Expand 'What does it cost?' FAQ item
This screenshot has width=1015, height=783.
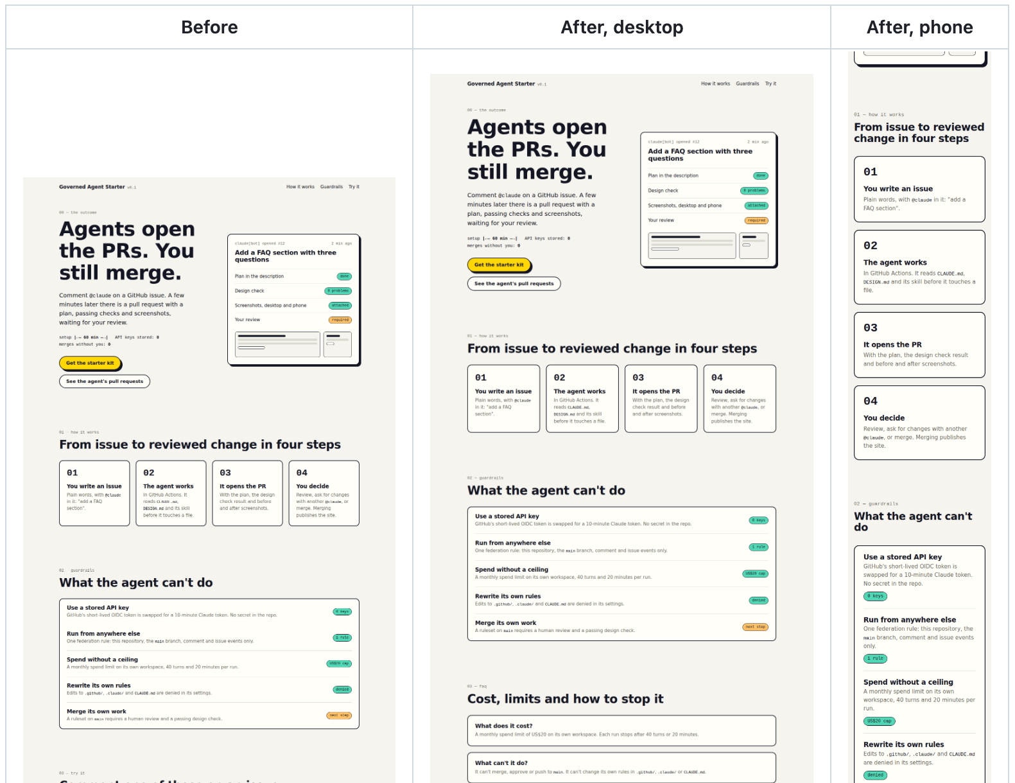click(x=621, y=730)
